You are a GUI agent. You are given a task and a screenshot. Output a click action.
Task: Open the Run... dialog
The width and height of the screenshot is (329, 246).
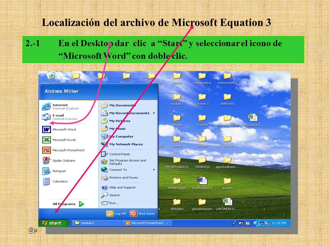click(x=110, y=203)
